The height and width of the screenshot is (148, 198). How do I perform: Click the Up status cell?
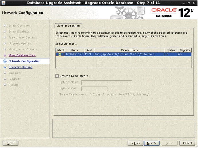pyautogui.click(x=171, y=54)
